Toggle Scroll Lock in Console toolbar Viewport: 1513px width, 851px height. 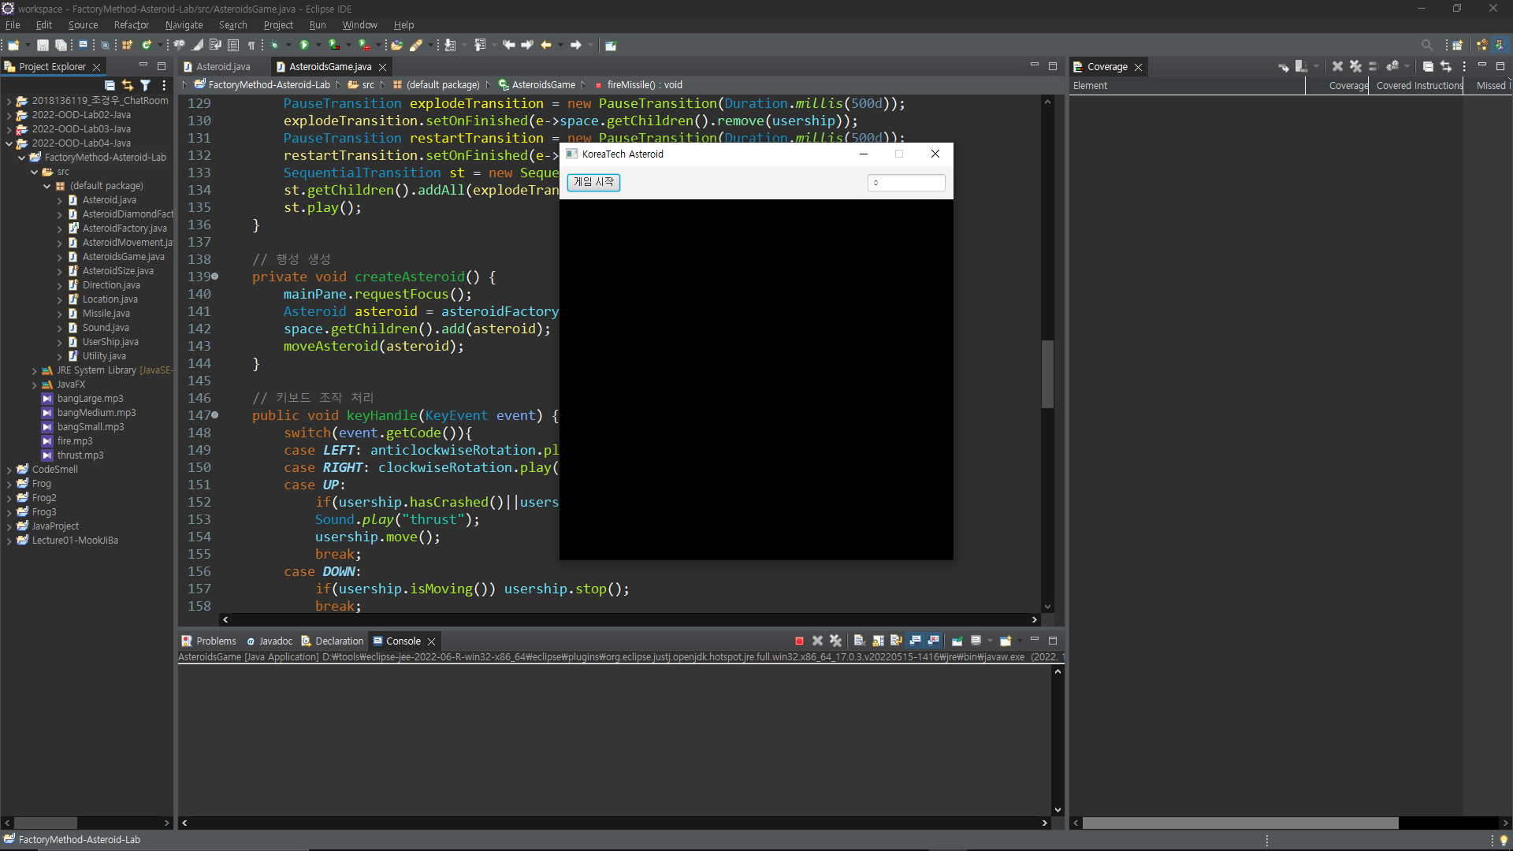click(x=878, y=641)
